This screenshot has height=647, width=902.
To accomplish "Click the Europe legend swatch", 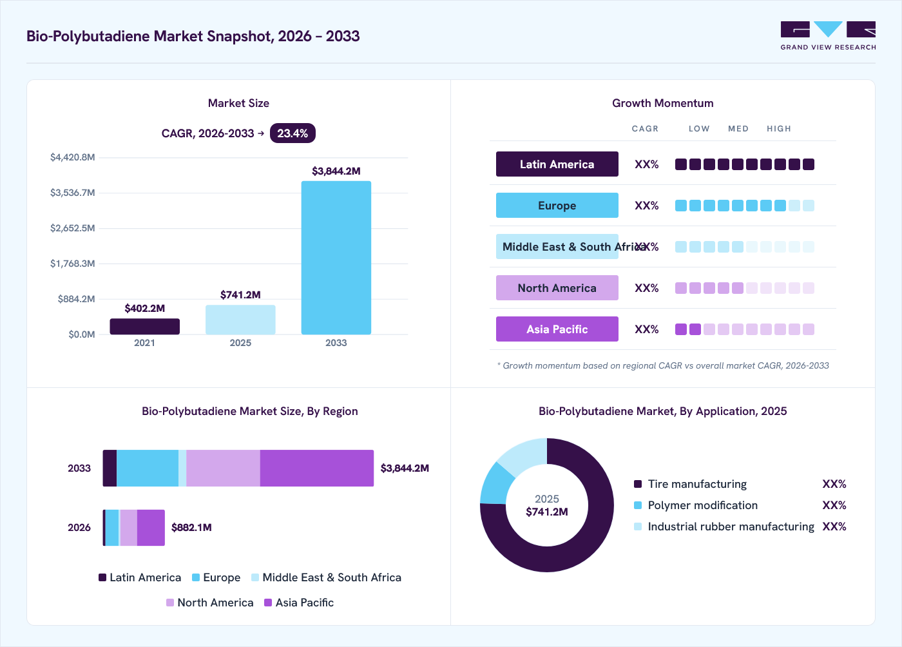I will click(196, 577).
